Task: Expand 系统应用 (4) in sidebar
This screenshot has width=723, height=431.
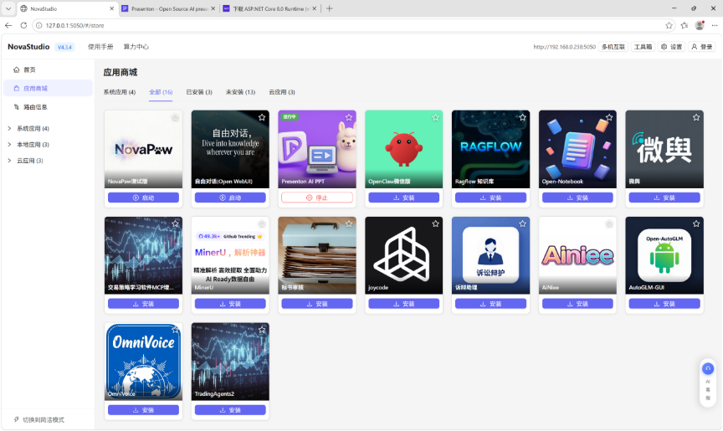Action: pos(9,128)
